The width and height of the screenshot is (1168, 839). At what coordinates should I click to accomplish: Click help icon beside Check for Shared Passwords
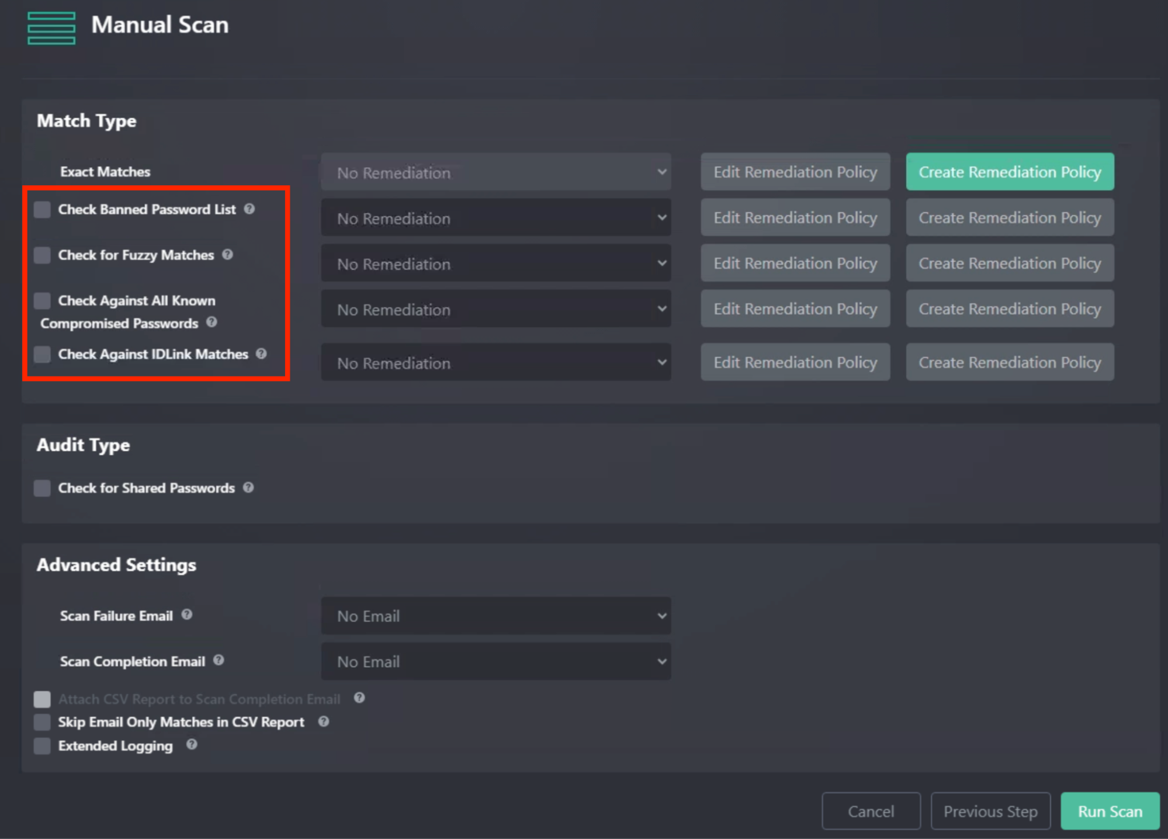pyautogui.click(x=248, y=487)
